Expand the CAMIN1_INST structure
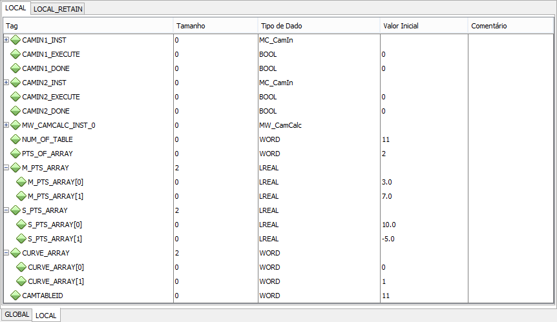 6,40
